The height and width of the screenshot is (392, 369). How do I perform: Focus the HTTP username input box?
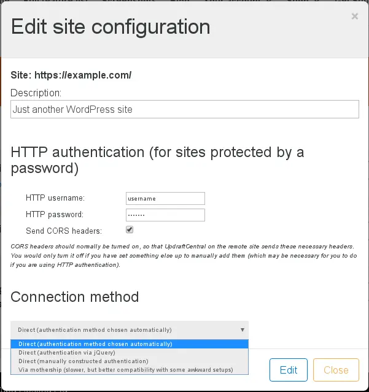(165, 198)
